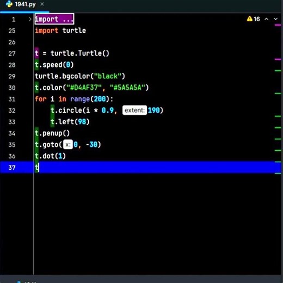Click 't = turtle.Turtle()' code line
283x283 pixels.
(x=72, y=53)
